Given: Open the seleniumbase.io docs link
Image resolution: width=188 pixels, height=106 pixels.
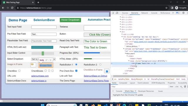Looking at the screenshot, I should coord(39,81).
